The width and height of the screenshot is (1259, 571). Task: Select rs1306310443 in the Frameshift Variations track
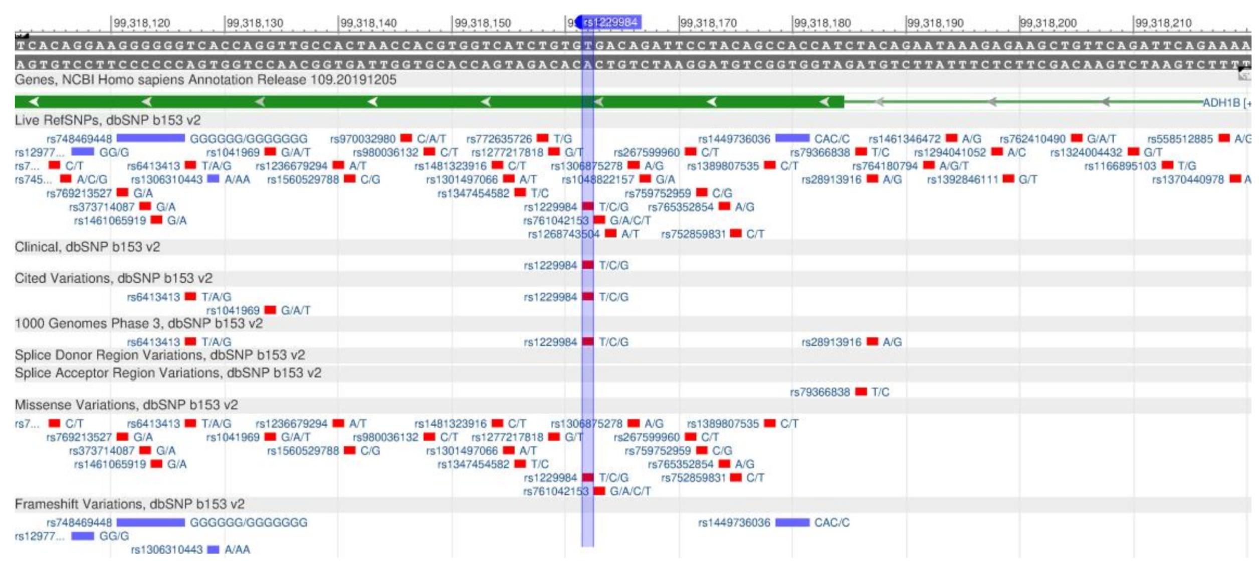[190, 550]
